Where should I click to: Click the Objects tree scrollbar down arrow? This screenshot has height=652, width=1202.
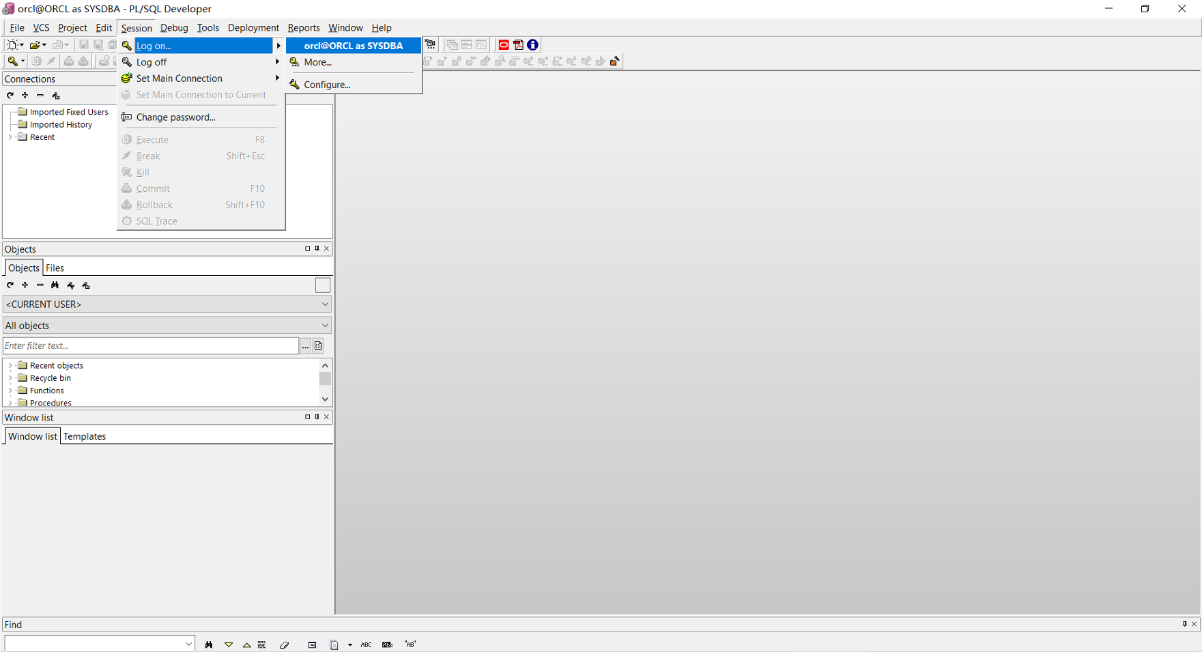(325, 399)
